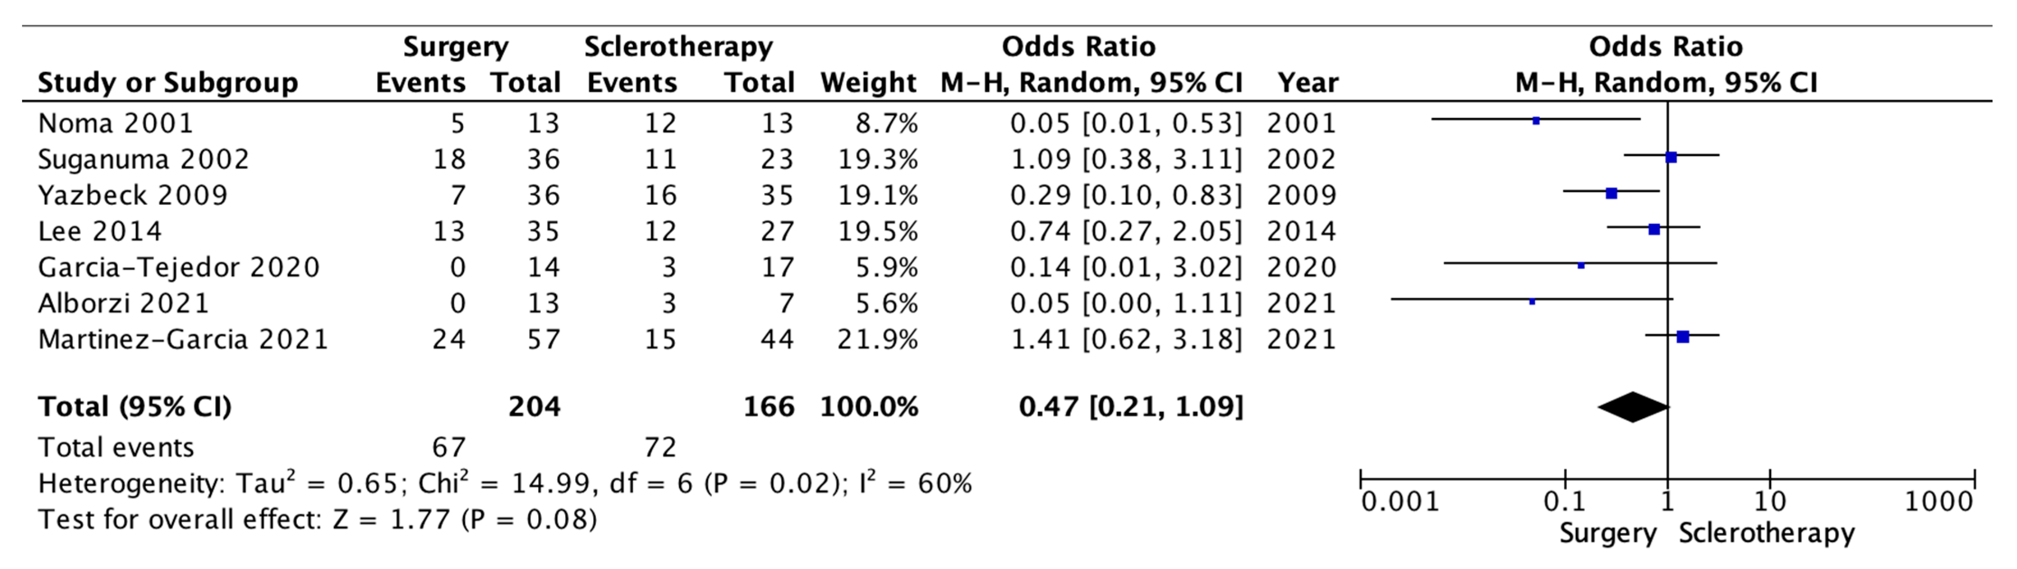Image resolution: width=2017 pixels, height=569 pixels.
Task: Click the black pooled-effect diamond
Action: click(x=1632, y=406)
